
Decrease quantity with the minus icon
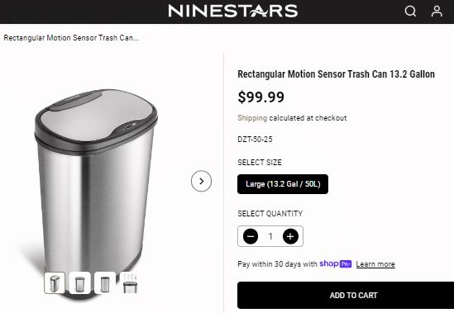[251, 236]
